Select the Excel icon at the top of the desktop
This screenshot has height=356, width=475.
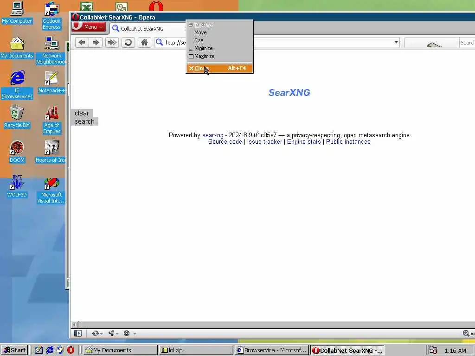(87, 6)
